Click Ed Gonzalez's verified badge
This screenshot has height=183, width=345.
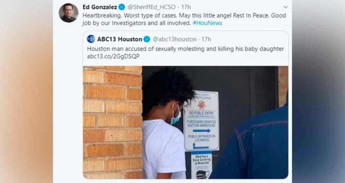point(122,7)
